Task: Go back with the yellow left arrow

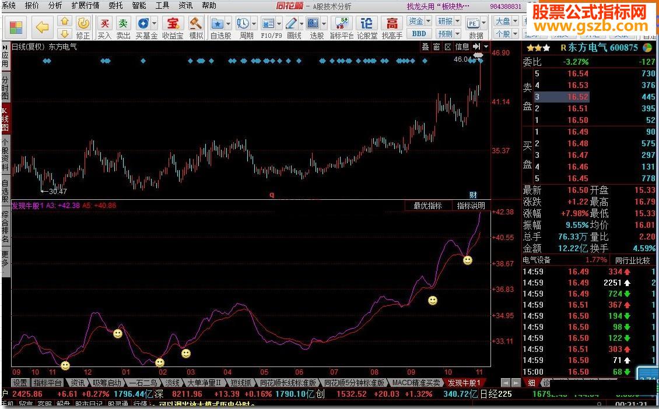Action: click(42, 28)
